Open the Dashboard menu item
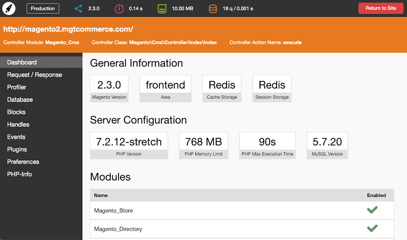407x240 pixels. [x=41, y=62]
